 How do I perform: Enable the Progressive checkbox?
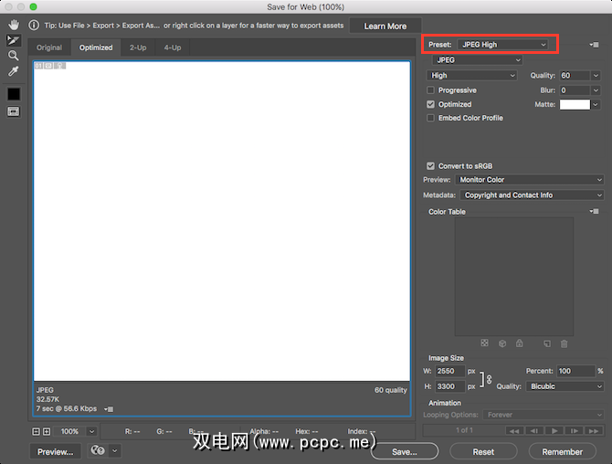[x=430, y=90]
